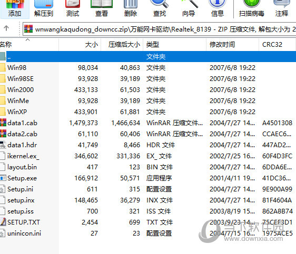Select the parent folder ".." row

148,56
